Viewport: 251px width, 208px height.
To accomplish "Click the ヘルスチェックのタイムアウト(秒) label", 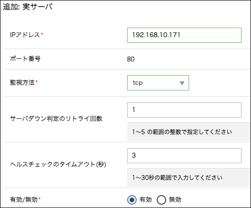I will pos(58,164).
